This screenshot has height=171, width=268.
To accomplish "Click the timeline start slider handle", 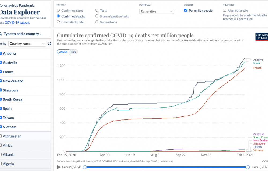I will [85, 167].
